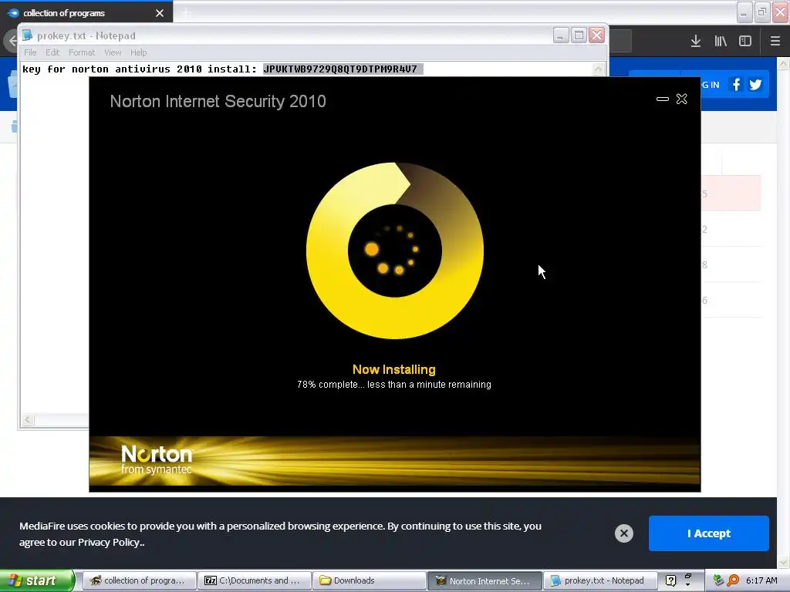Open the View menu in Notepad
Screen dimensions: 790x592
click(x=113, y=52)
